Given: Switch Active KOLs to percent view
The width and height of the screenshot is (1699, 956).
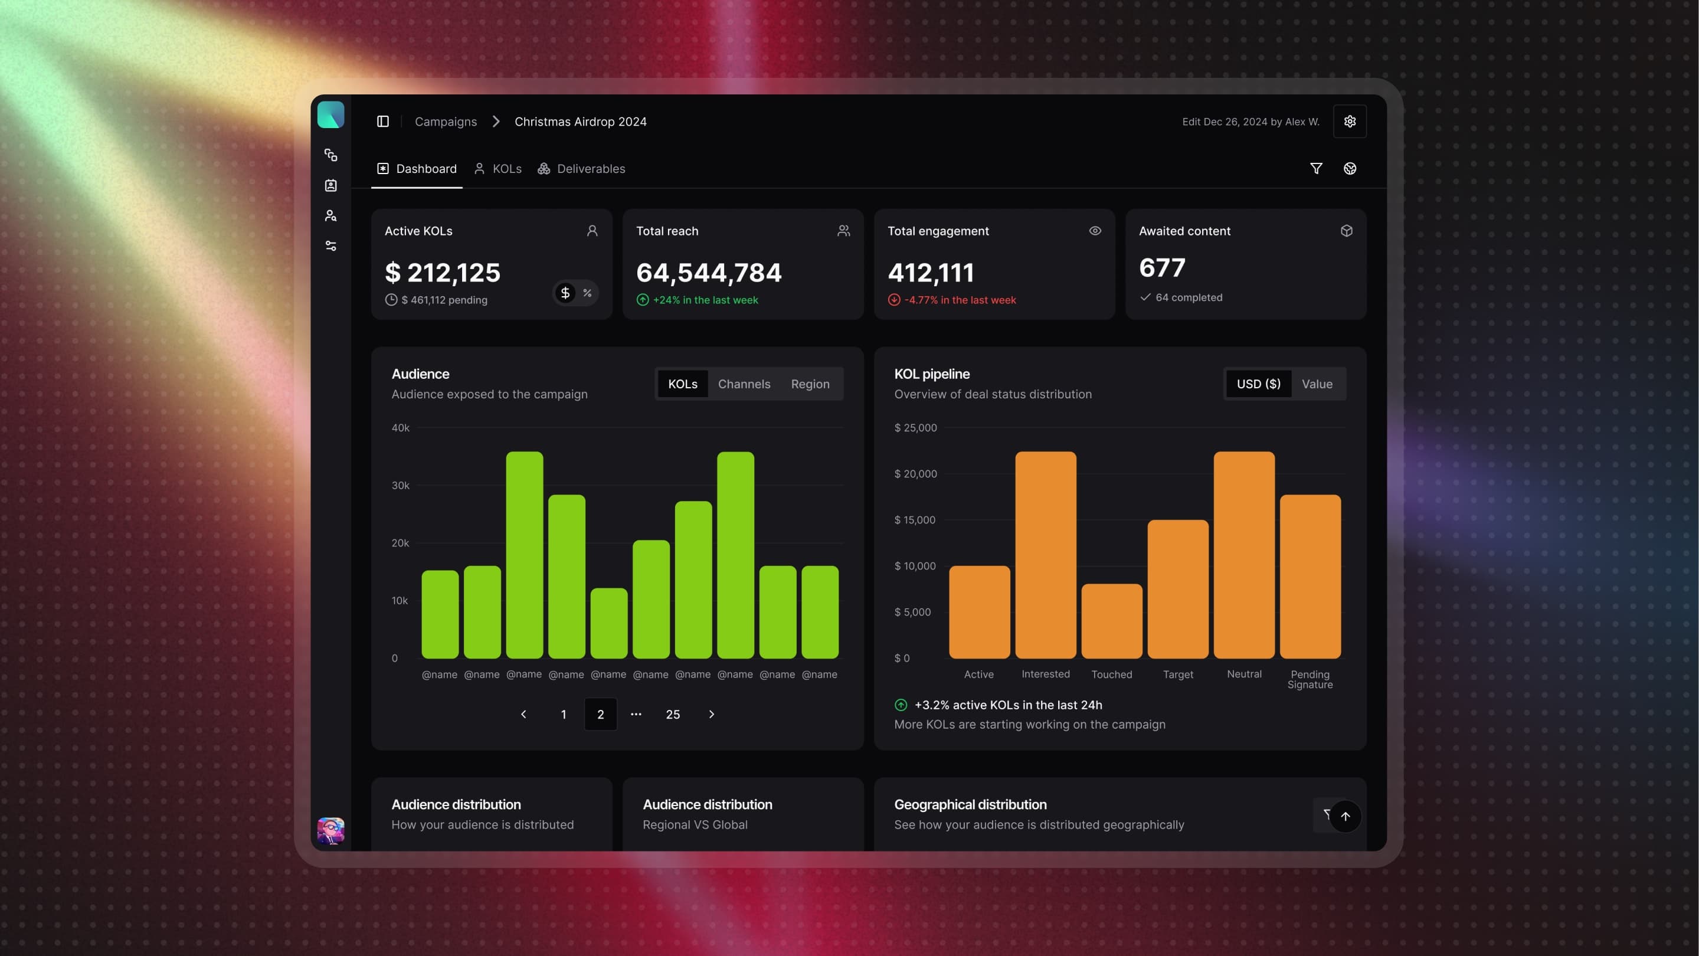Looking at the screenshot, I should click(587, 293).
